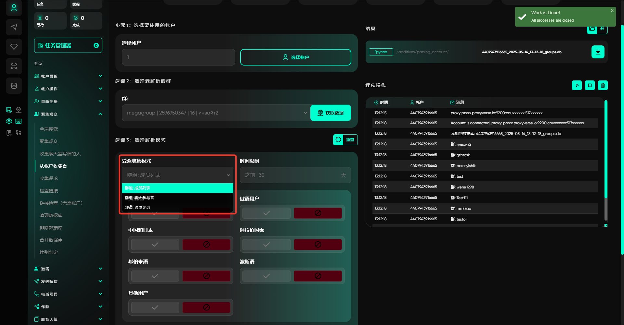Select 群组: 聊天参与者 option from list

177,198
